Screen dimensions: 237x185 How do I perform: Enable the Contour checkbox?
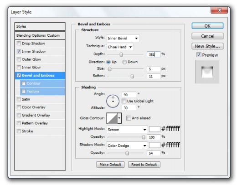click(x=23, y=83)
